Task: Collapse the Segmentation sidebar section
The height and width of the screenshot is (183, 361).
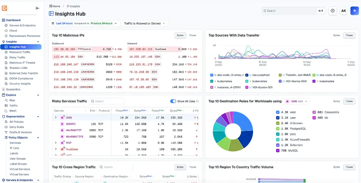Action: pos(38,116)
